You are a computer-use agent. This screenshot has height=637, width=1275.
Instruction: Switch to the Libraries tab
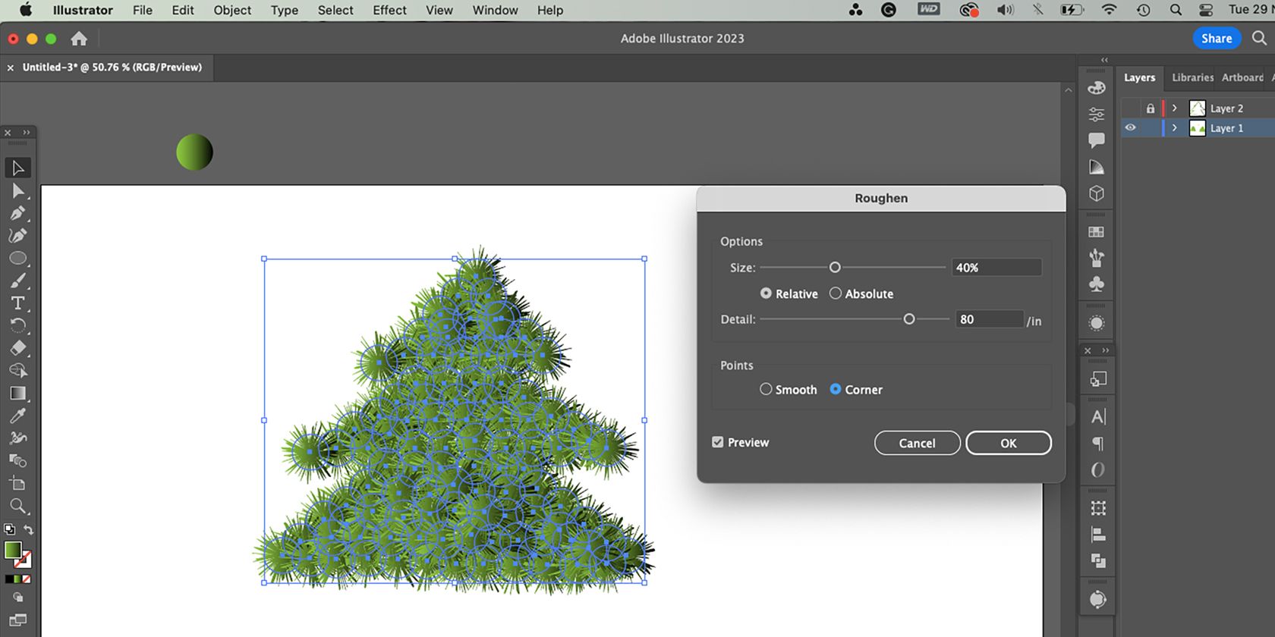1192,77
